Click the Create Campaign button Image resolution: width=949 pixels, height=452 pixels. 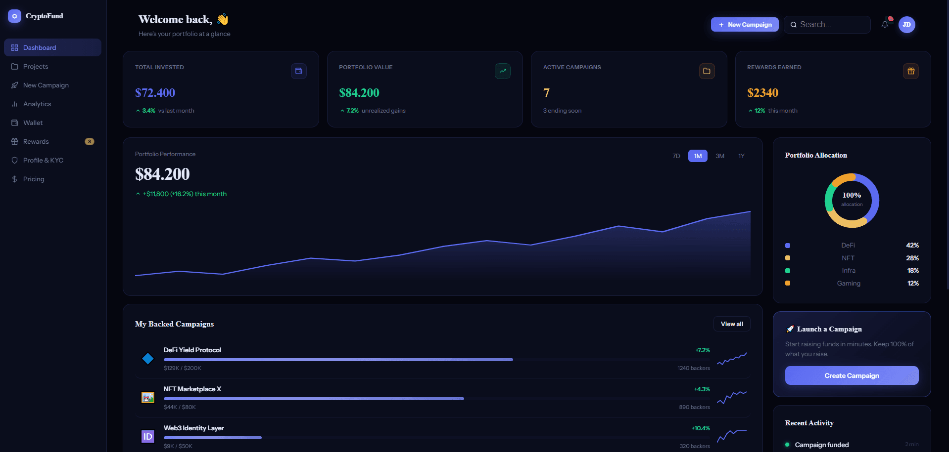coord(851,375)
